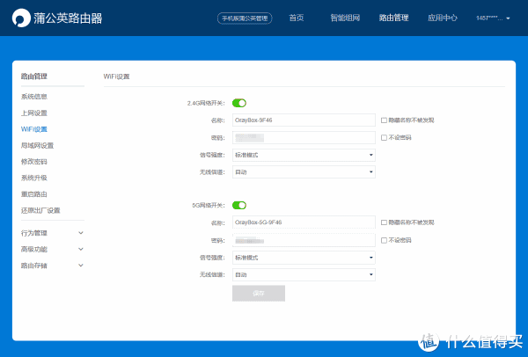Open 修改密码 in sidebar

34,162
